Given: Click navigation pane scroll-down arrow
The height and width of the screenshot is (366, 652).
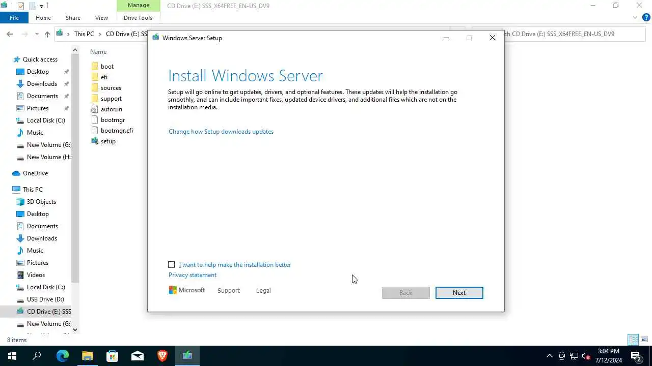Looking at the screenshot, I should 75,330.
